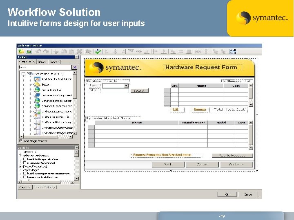The height and width of the screenshot is (220, 294).
Task: Collapse the approvingVP variable node
Action: (20, 170)
